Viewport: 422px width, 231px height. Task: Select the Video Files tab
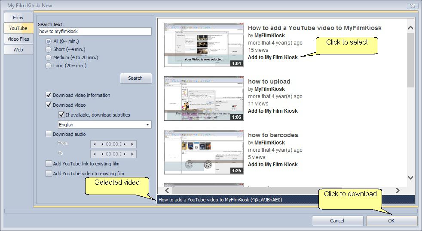pos(18,39)
